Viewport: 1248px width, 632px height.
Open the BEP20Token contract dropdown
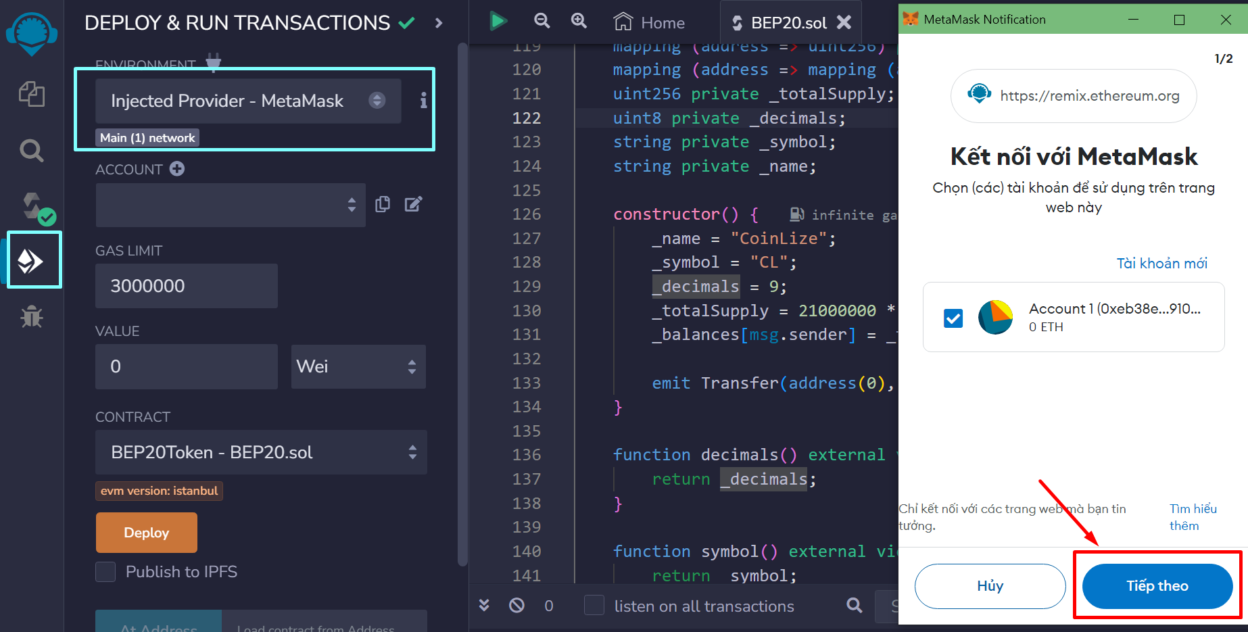click(x=261, y=452)
